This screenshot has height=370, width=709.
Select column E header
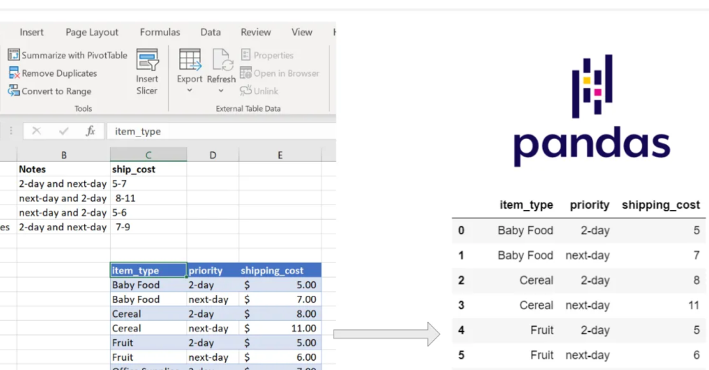pos(280,155)
